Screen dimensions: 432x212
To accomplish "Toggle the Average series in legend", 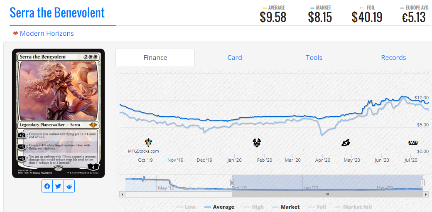I will click(x=219, y=207).
